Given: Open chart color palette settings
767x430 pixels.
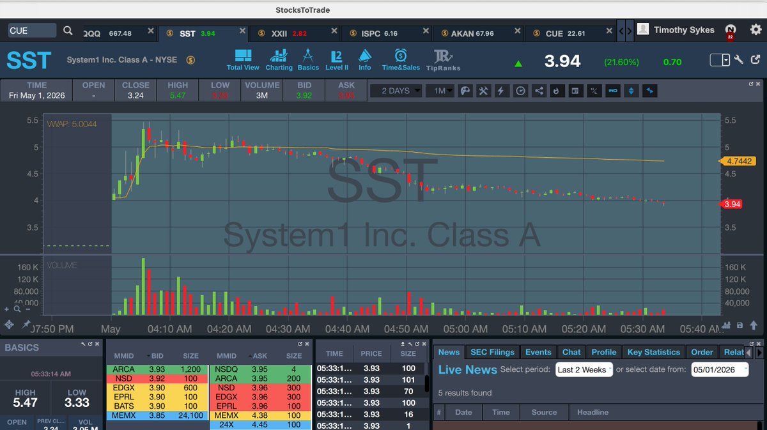Looking at the screenshot, I should pos(465,91).
